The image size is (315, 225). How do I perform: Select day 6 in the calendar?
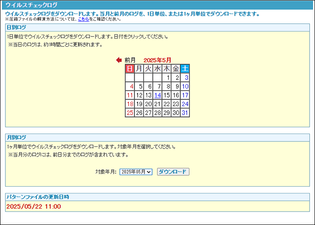[x=148, y=86]
